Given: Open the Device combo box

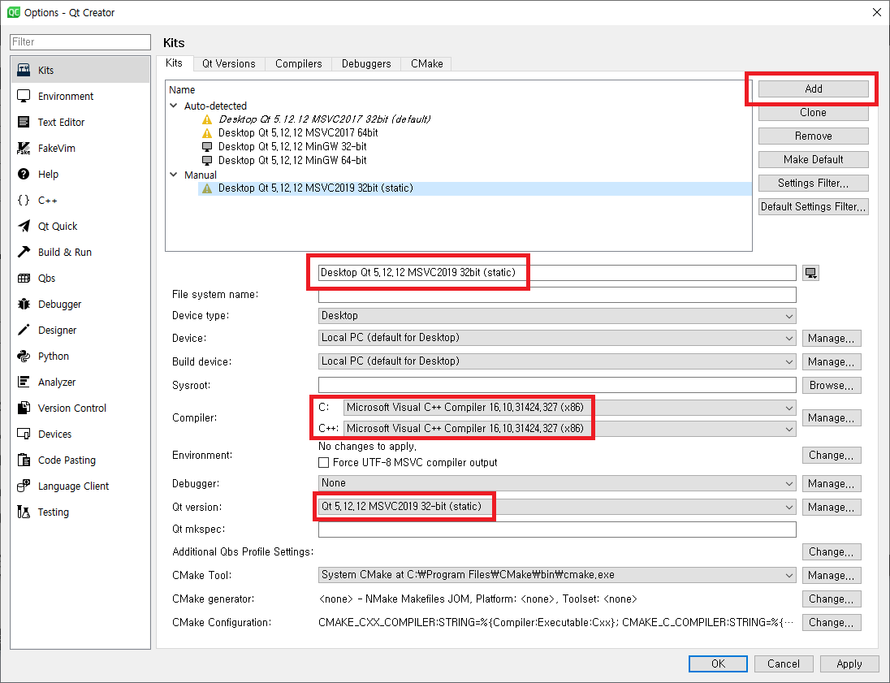Looking at the screenshot, I should click(557, 338).
